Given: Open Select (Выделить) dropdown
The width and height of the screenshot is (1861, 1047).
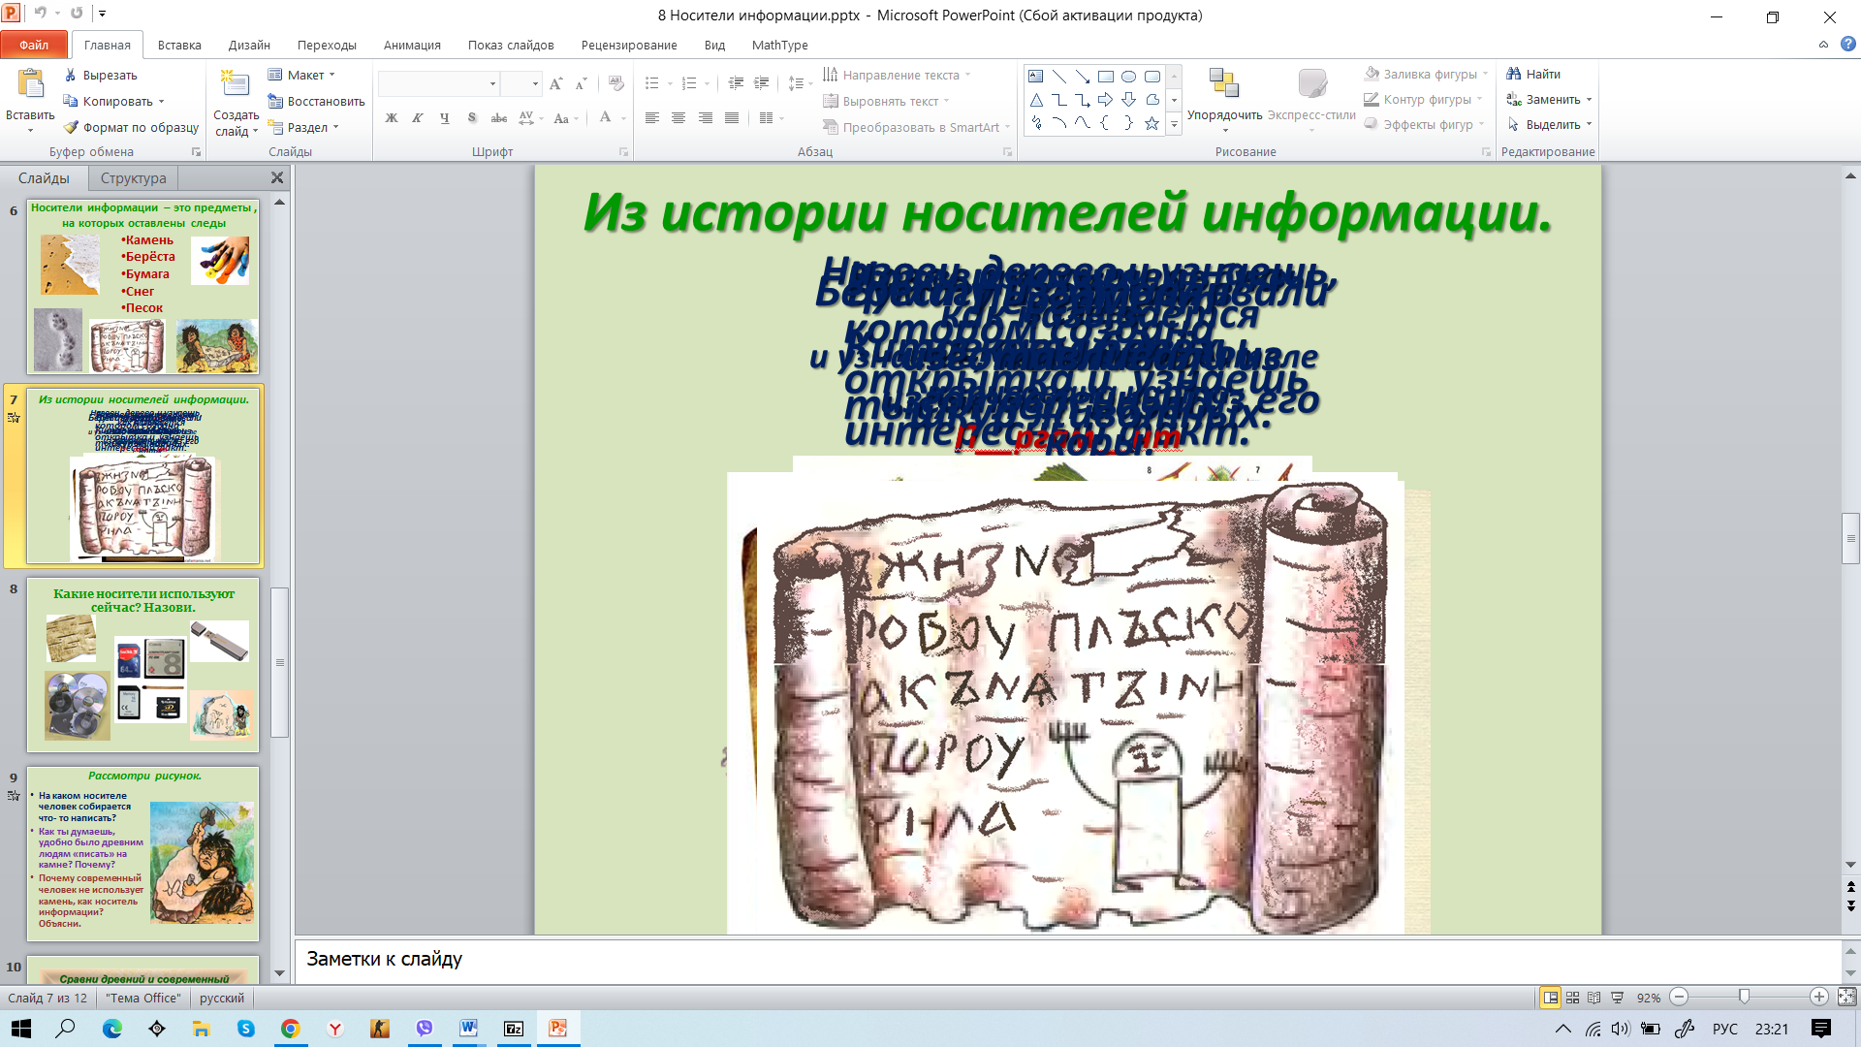Looking at the screenshot, I should [x=1549, y=125].
